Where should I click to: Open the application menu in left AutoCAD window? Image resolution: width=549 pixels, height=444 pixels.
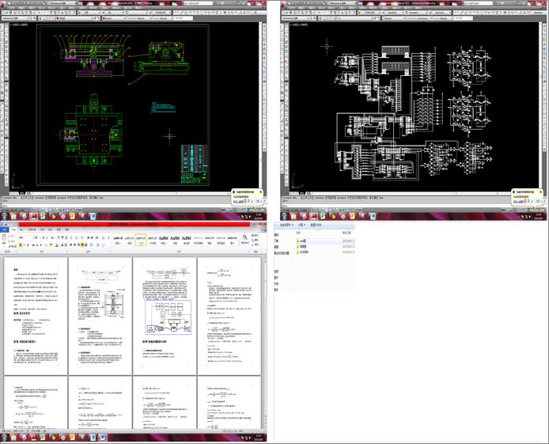[x=4, y=3]
